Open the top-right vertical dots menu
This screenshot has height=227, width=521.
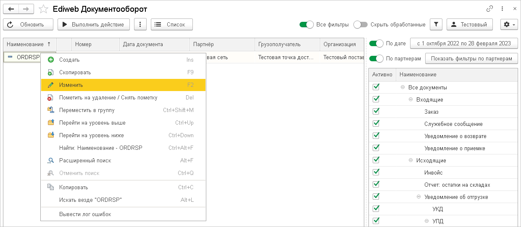pos(502,9)
